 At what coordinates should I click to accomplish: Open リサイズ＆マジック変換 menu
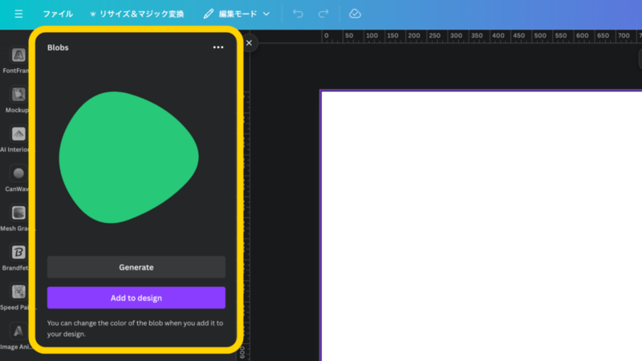pos(136,14)
